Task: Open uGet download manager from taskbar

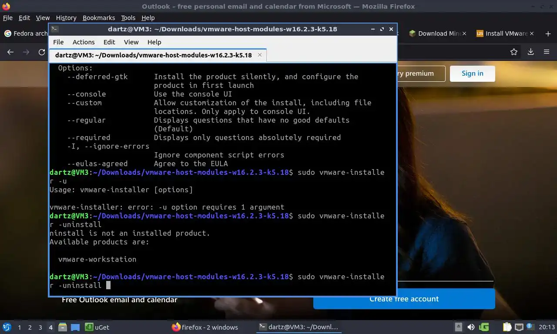Action: (x=97, y=327)
